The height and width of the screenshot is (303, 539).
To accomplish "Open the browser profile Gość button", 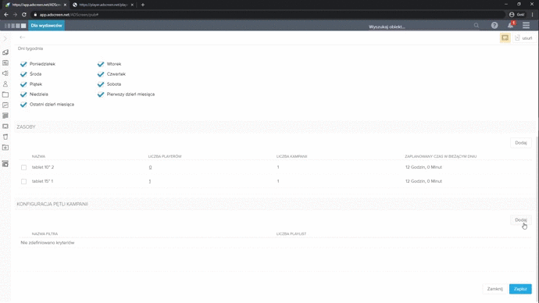I will point(516,14).
